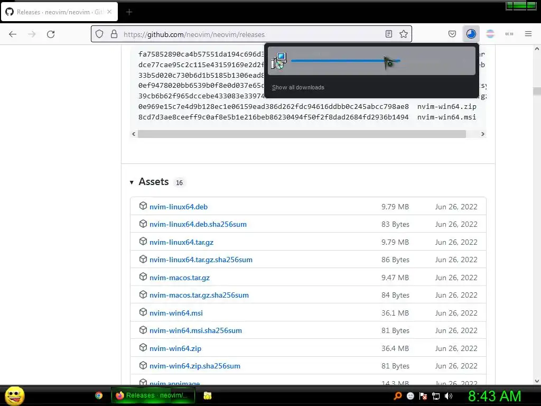Viewport: 541px width, 406px height.
Task: Save page to Pocket
Action: [452, 34]
